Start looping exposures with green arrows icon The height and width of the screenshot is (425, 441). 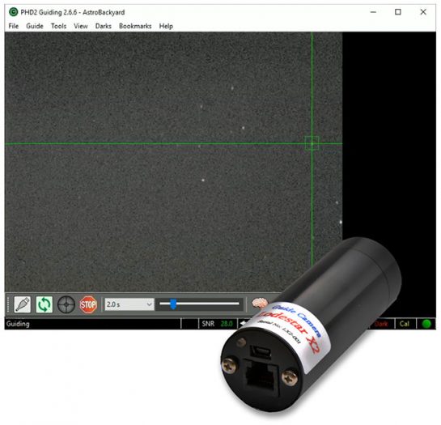click(x=45, y=304)
